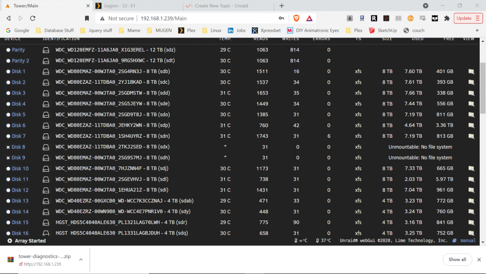The width and height of the screenshot is (486, 274).
Task: Click Show all downloads button
Action: [457, 259]
